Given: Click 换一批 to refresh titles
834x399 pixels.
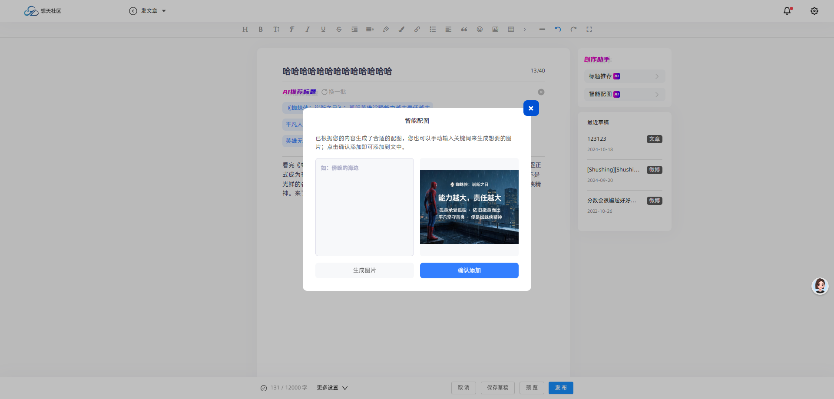Looking at the screenshot, I should pos(334,92).
